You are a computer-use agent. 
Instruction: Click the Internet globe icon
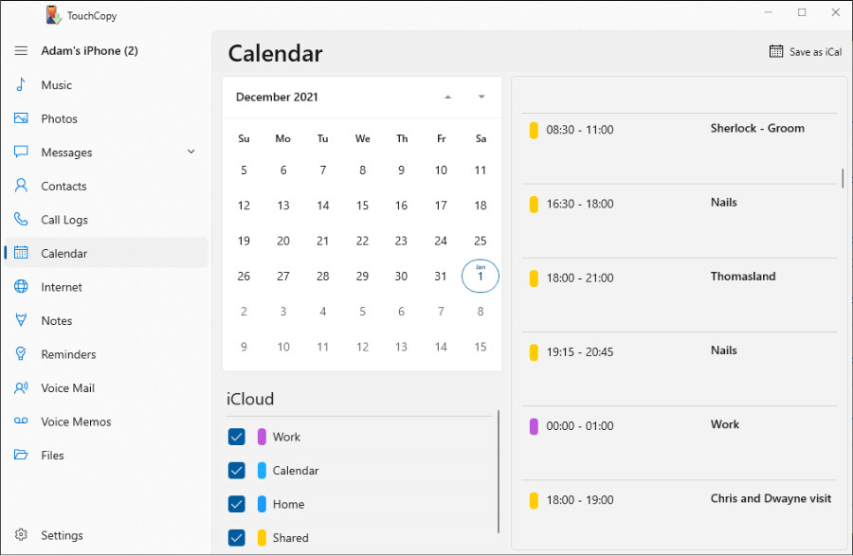[x=21, y=287]
